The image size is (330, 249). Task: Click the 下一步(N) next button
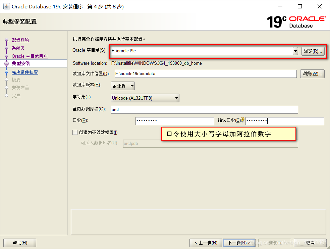tap(239, 243)
